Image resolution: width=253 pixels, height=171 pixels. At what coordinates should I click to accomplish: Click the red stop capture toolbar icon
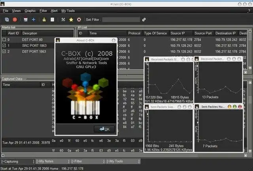point(15,19)
